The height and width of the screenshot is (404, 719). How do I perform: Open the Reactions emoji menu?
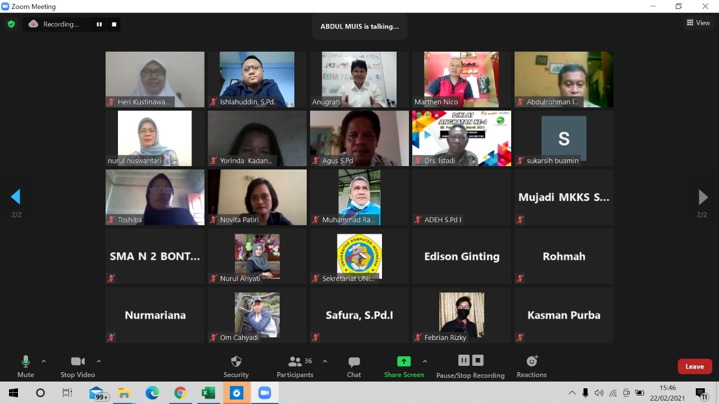(x=531, y=366)
